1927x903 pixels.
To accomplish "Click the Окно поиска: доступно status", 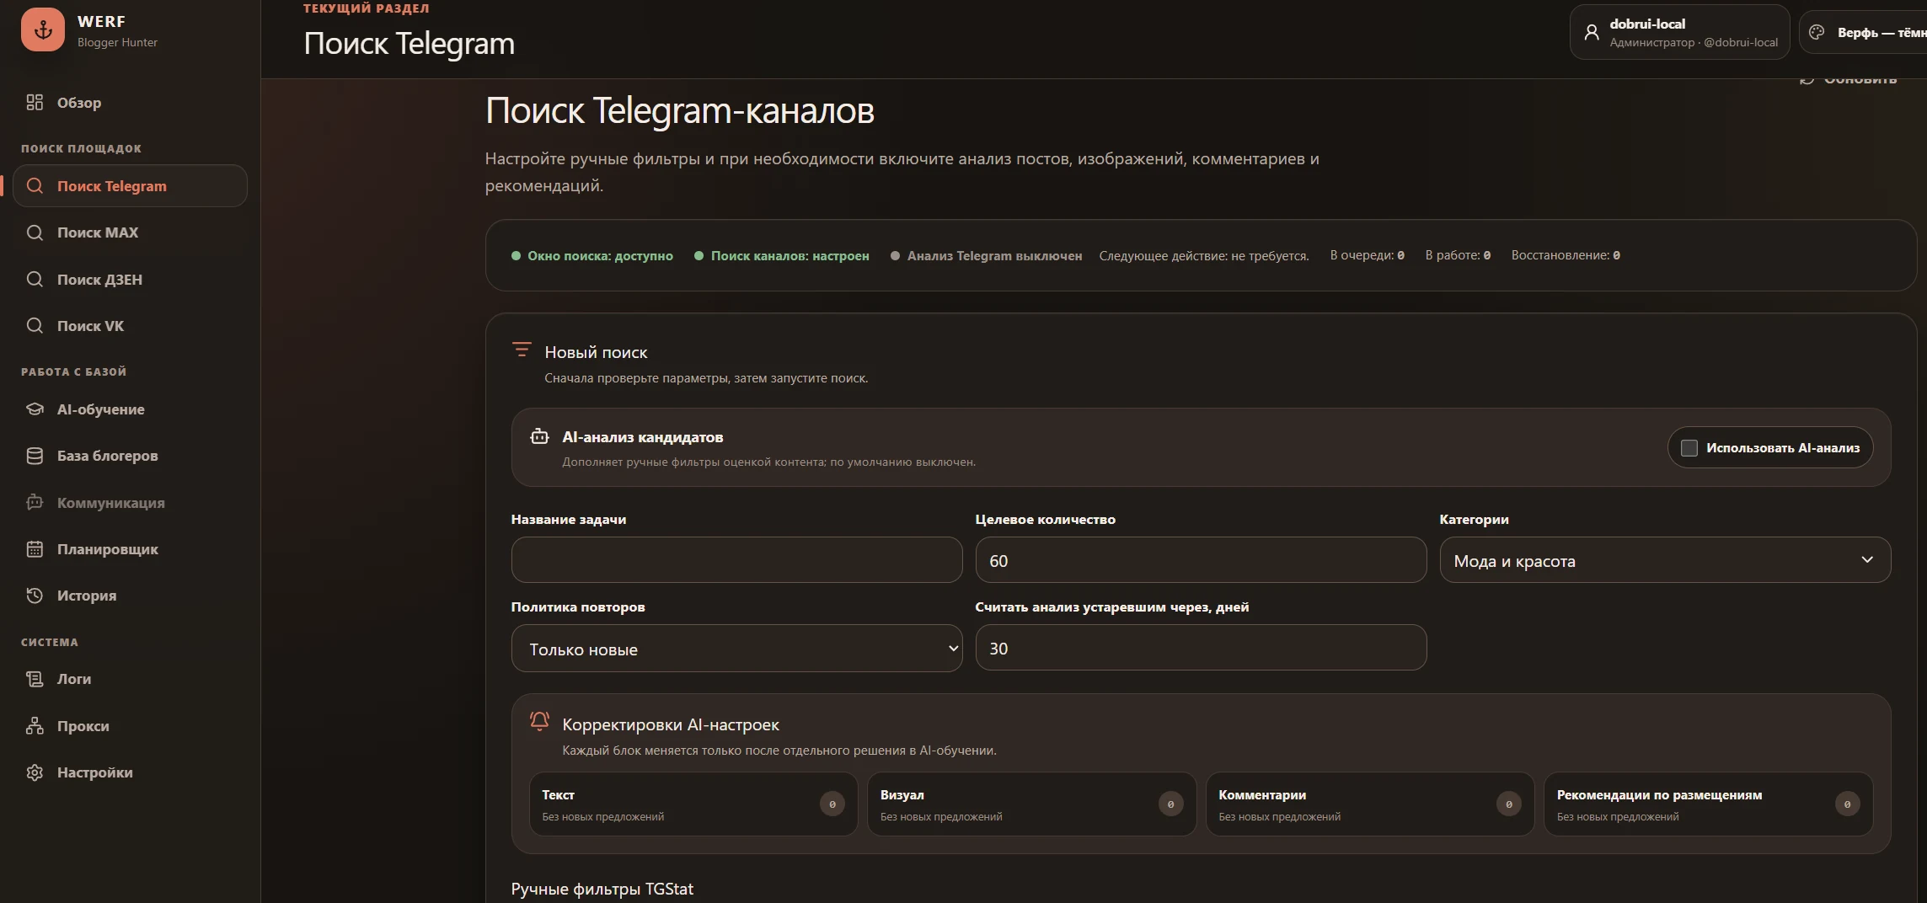I will coord(592,255).
